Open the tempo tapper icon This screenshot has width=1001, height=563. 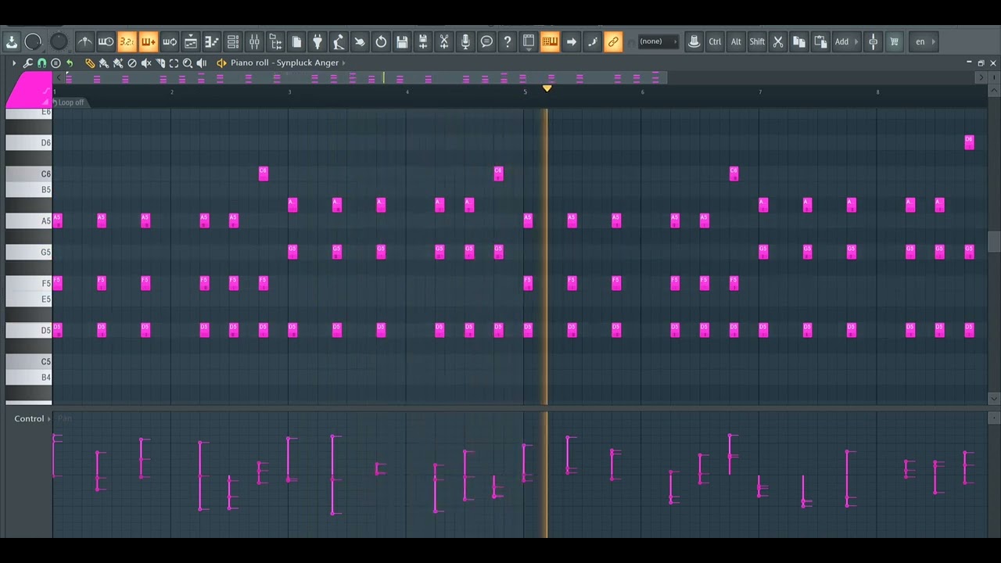click(x=339, y=41)
